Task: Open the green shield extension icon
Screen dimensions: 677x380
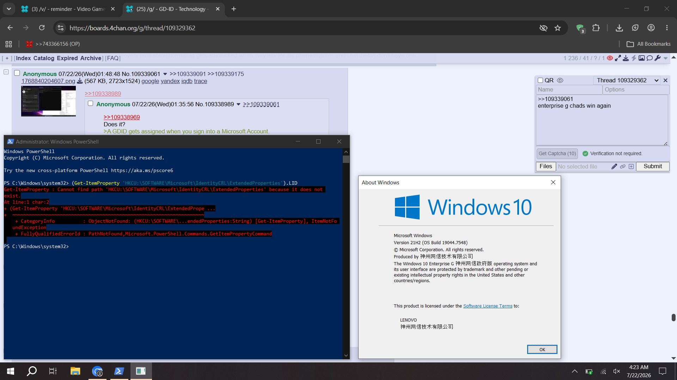Action: tap(580, 28)
